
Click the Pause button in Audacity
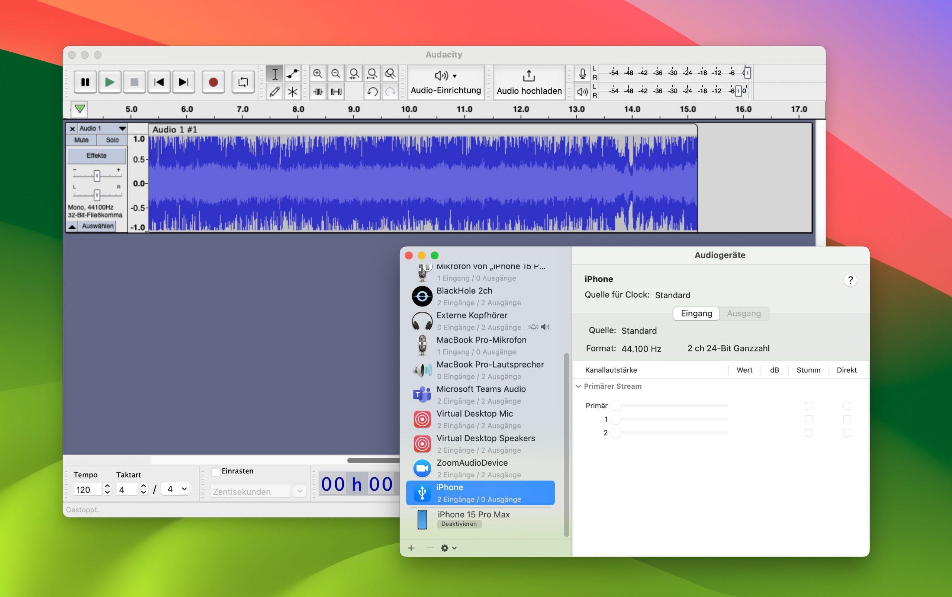click(x=85, y=82)
